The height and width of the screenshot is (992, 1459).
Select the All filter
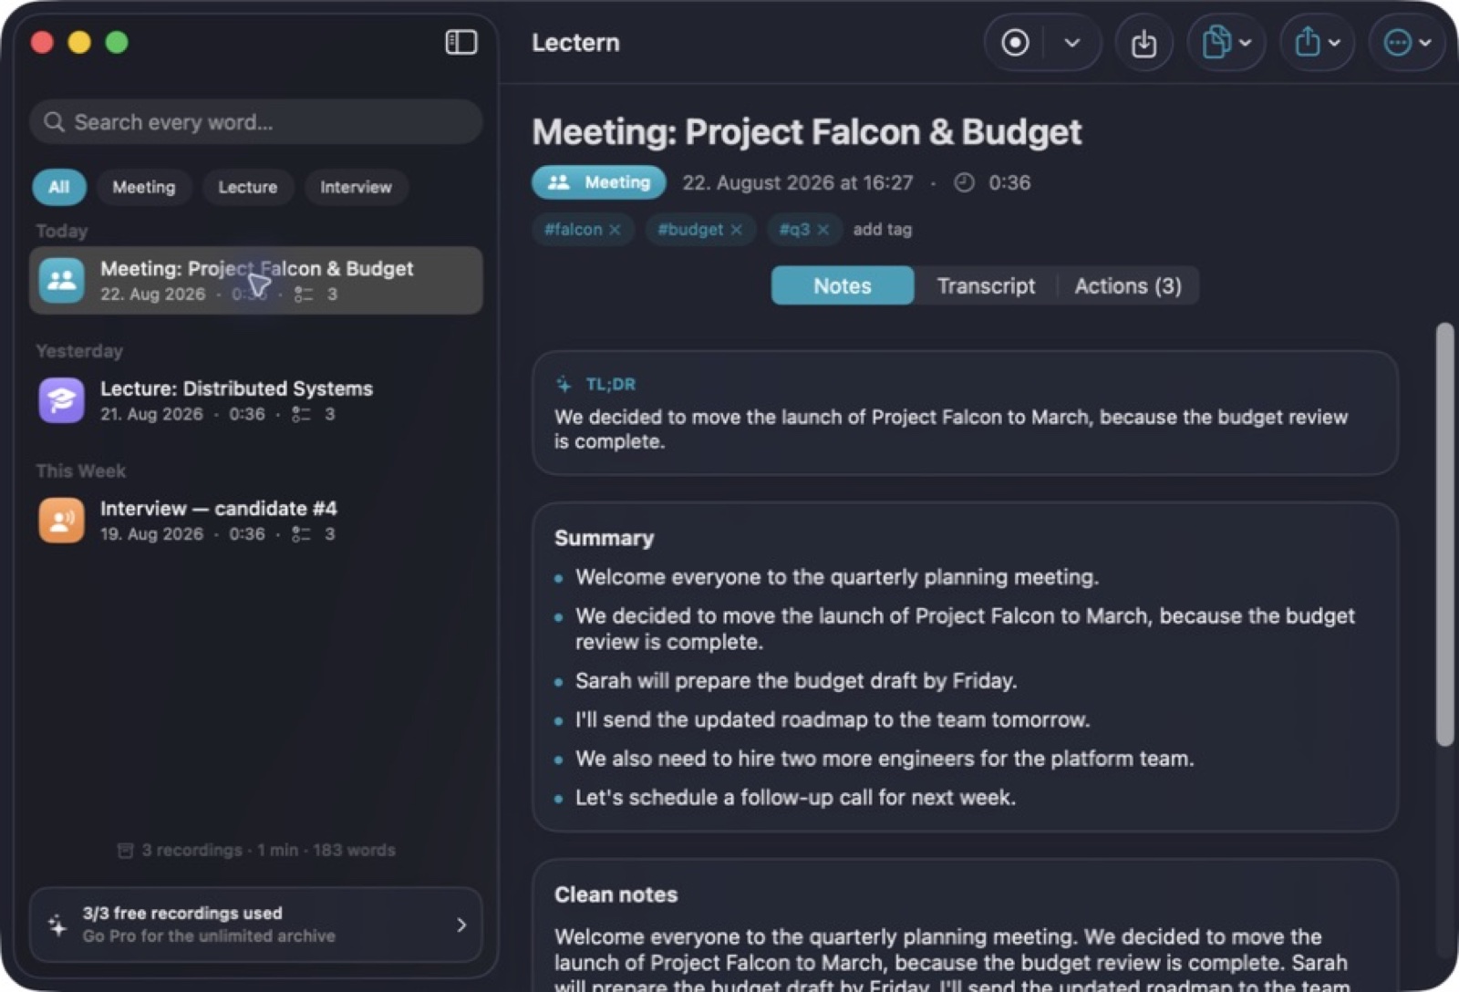(x=59, y=187)
